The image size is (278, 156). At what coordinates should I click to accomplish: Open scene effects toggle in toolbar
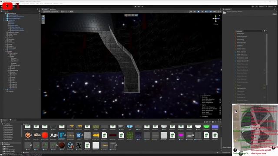pos(206,12)
